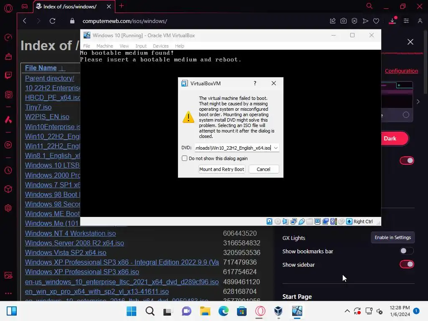Click Enable in Settings for GX Lights

(x=392, y=237)
